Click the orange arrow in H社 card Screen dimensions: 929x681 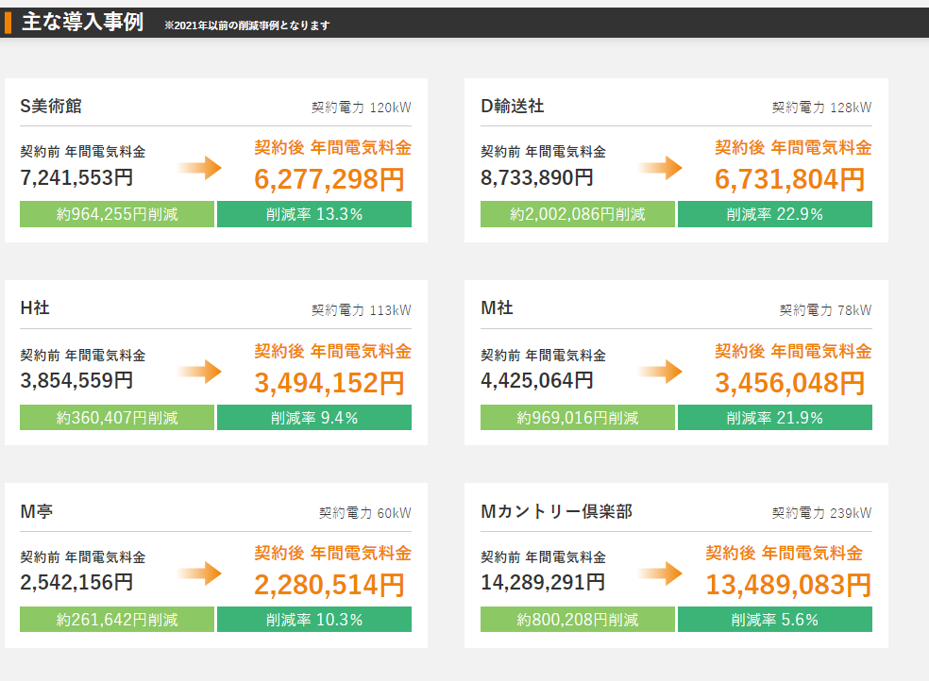(199, 372)
